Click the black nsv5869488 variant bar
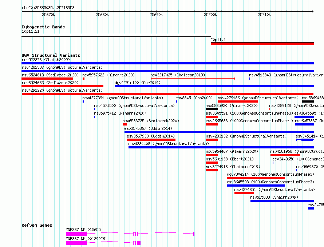This screenshot has width=324, height=247. tap(308, 101)
